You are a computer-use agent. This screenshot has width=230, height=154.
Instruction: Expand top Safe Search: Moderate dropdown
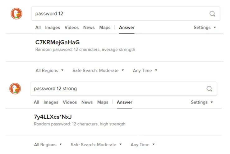pyautogui.click(x=98, y=70)
